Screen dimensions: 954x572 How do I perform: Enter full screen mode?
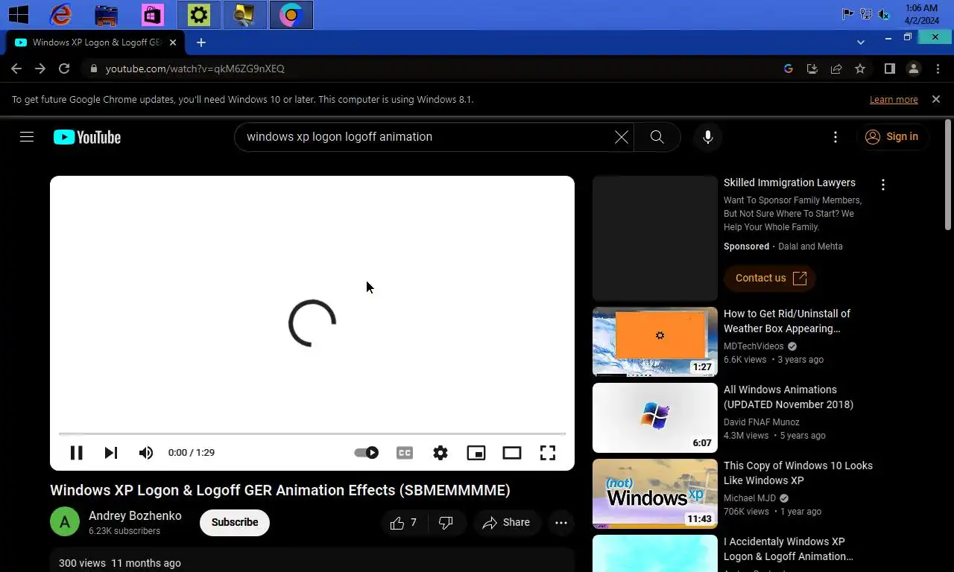[548, 453]
